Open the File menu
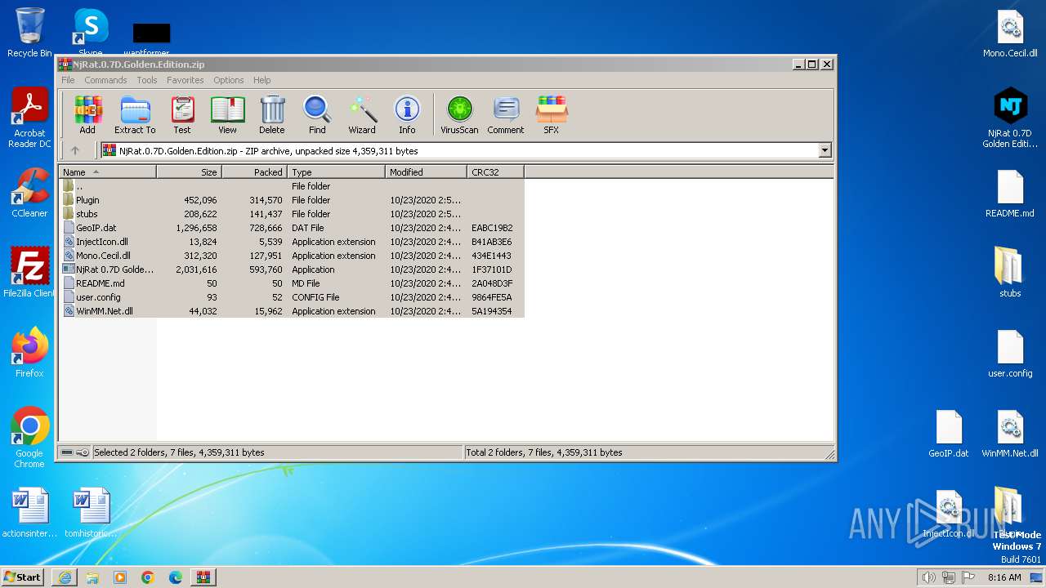The width and height of the screenshot is (1046, 588). coord(68,80)
